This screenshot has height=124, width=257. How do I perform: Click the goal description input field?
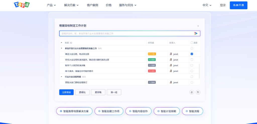(125, 33)
